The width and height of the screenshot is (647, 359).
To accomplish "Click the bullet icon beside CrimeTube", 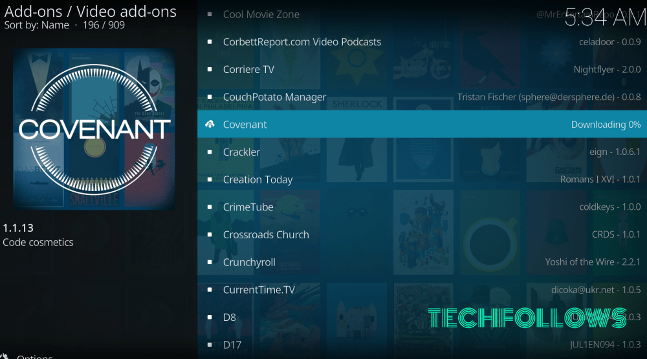I will (210, 207).
